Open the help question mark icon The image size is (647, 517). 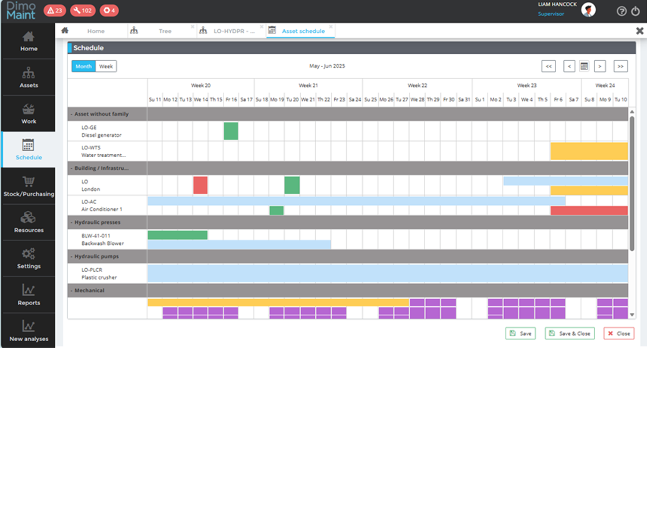pos(622,11)
